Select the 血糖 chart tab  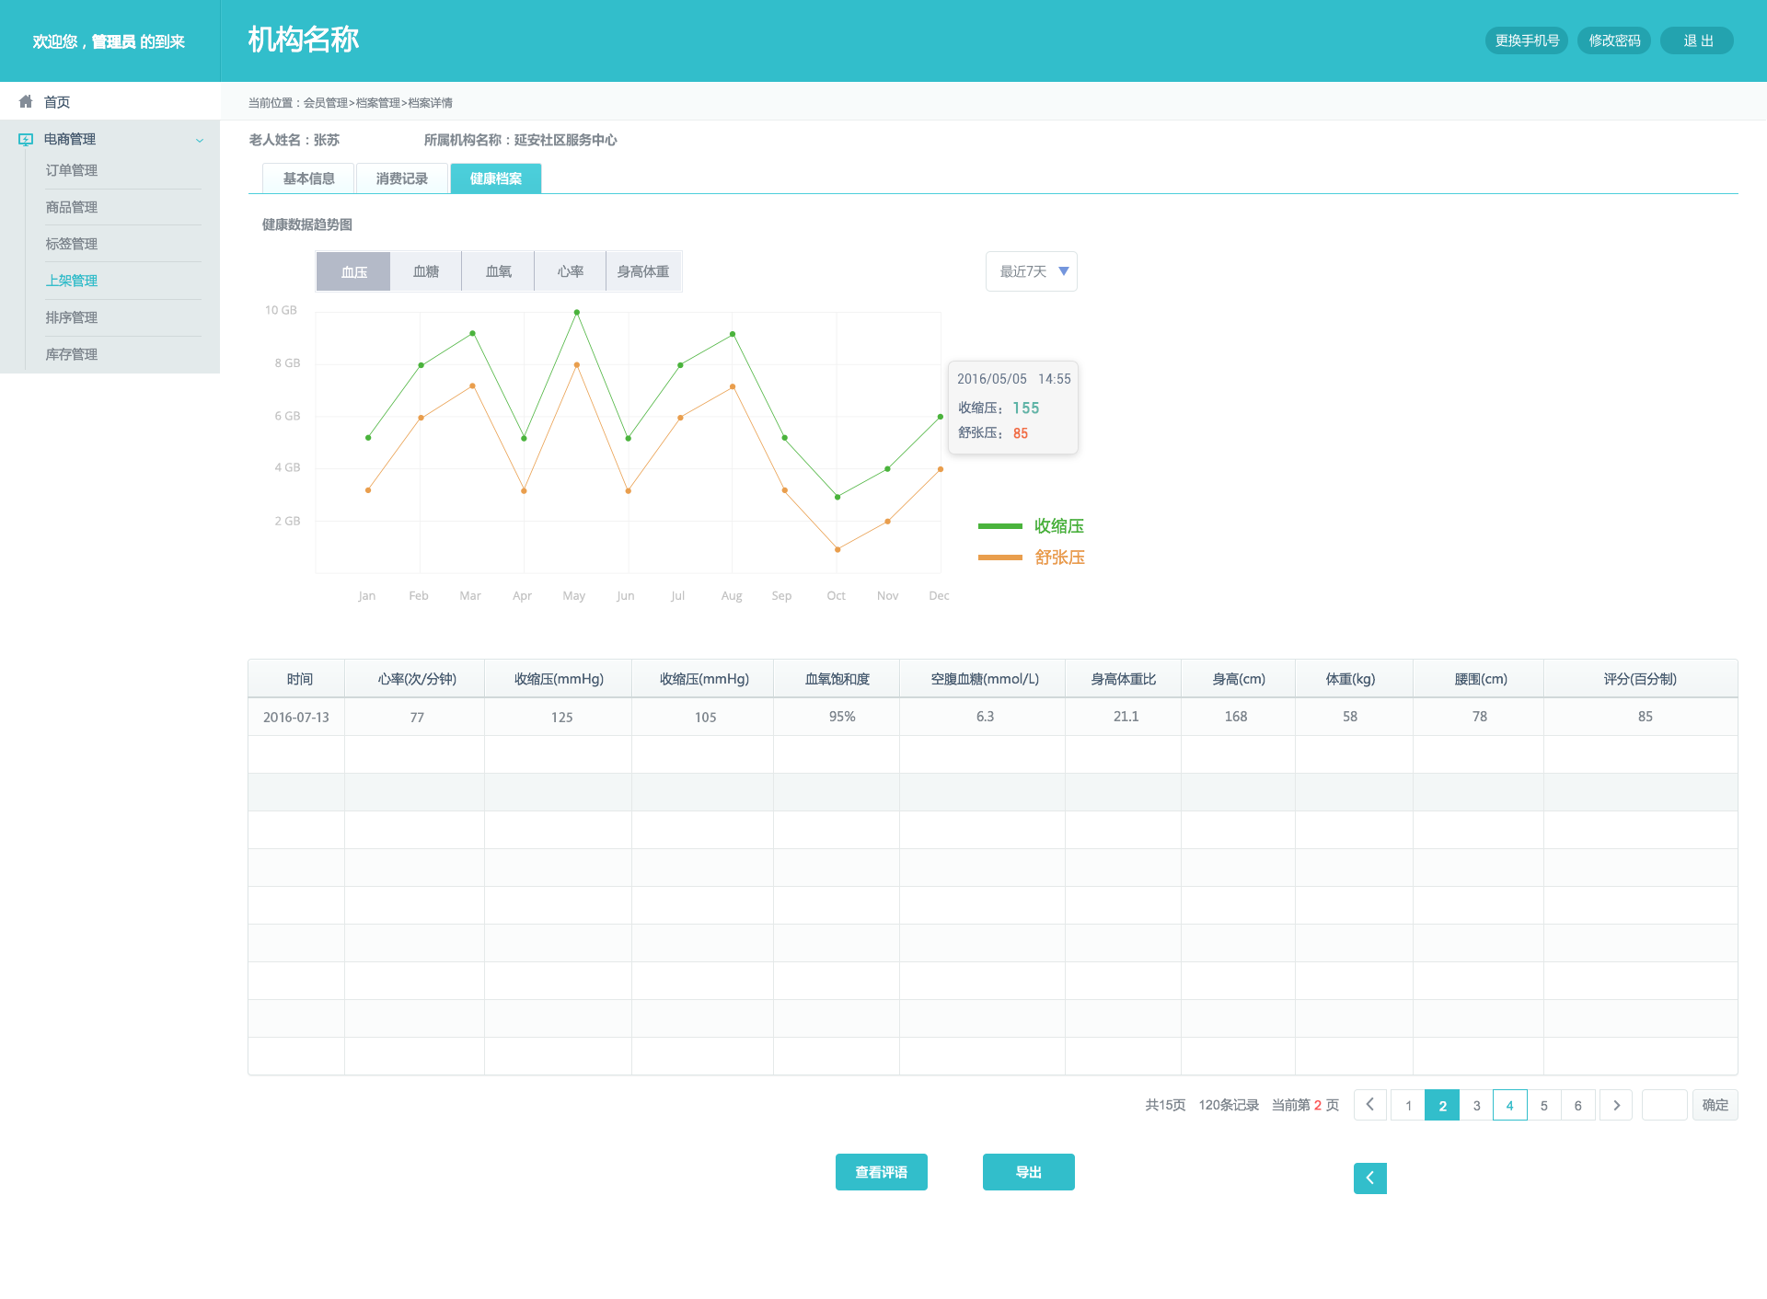coord(426,271)
